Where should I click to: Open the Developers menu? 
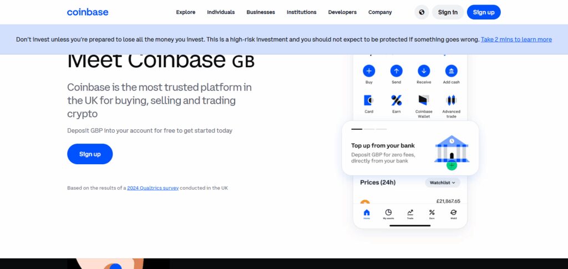[x=342, y=12]
